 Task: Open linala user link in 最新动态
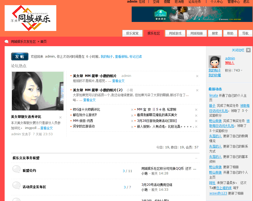point(214,95)
